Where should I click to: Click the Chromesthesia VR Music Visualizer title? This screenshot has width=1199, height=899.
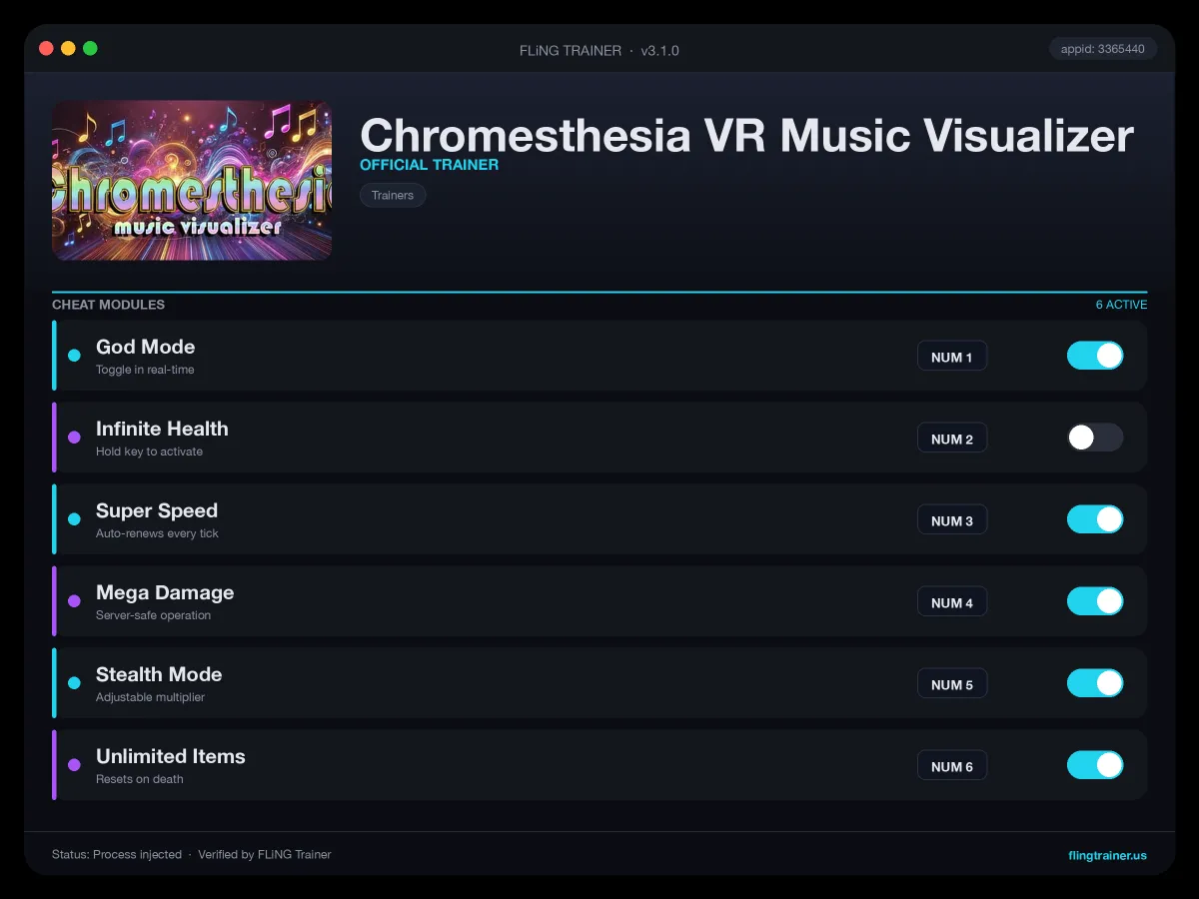[746, 134]
